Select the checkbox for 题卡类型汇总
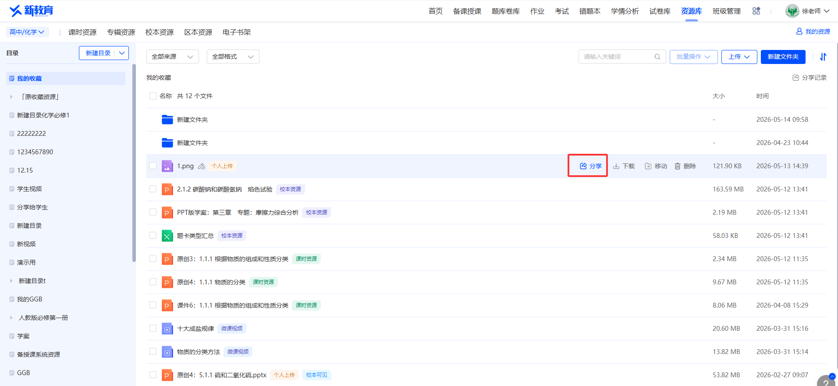 pos(153,235)
